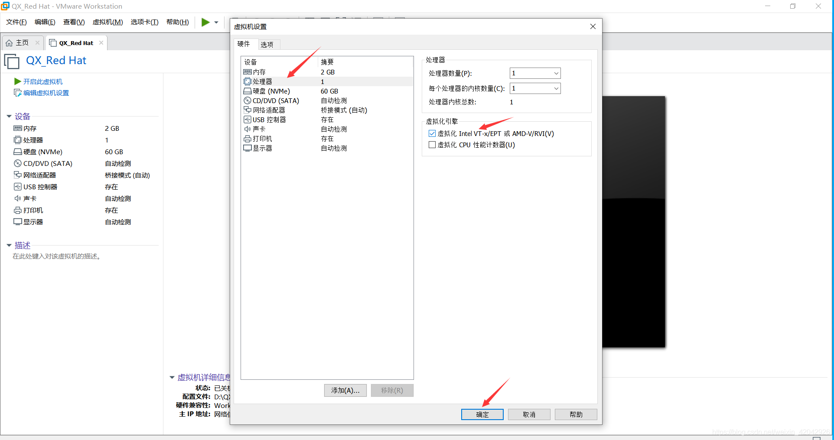This screenshot has height=440, width=834.
Task: Click the green power-on play toolbar icon
Action: (205, 22)
